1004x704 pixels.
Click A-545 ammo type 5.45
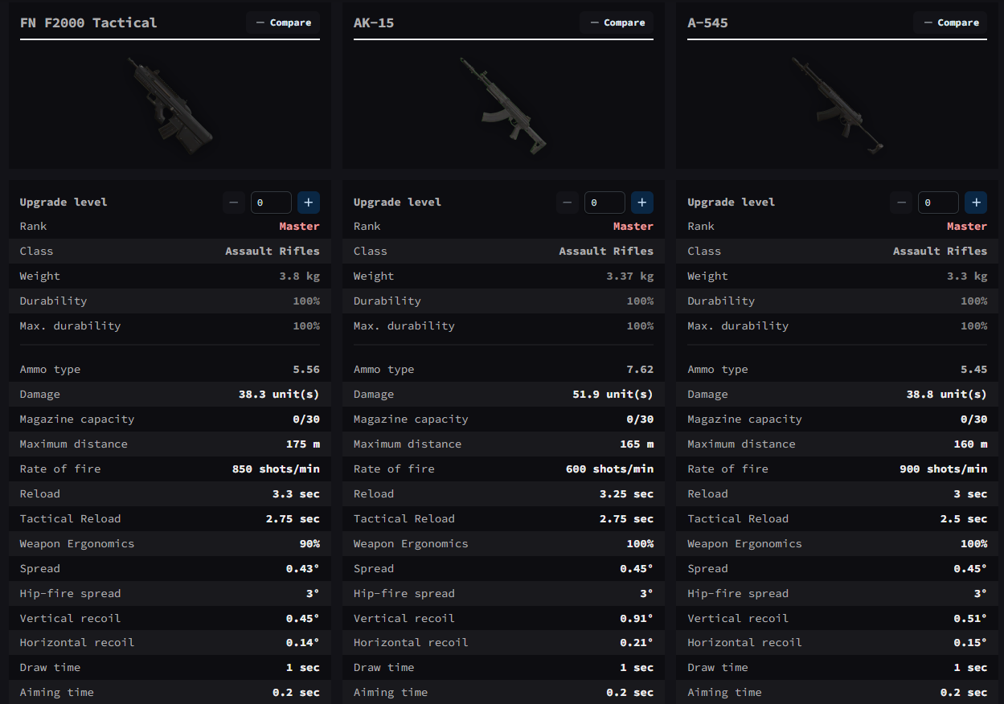973,370
